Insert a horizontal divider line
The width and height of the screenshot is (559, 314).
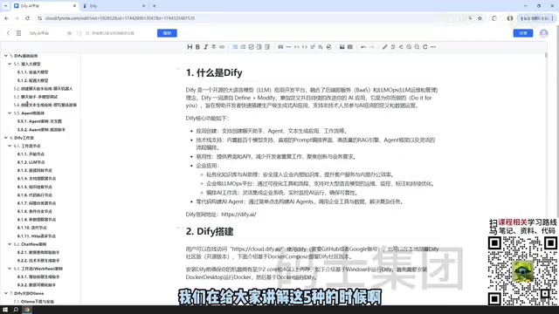click(x=288, y=47)
